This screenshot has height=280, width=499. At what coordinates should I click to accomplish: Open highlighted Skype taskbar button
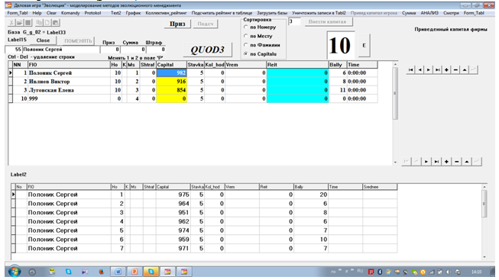(x=151, y=272)
